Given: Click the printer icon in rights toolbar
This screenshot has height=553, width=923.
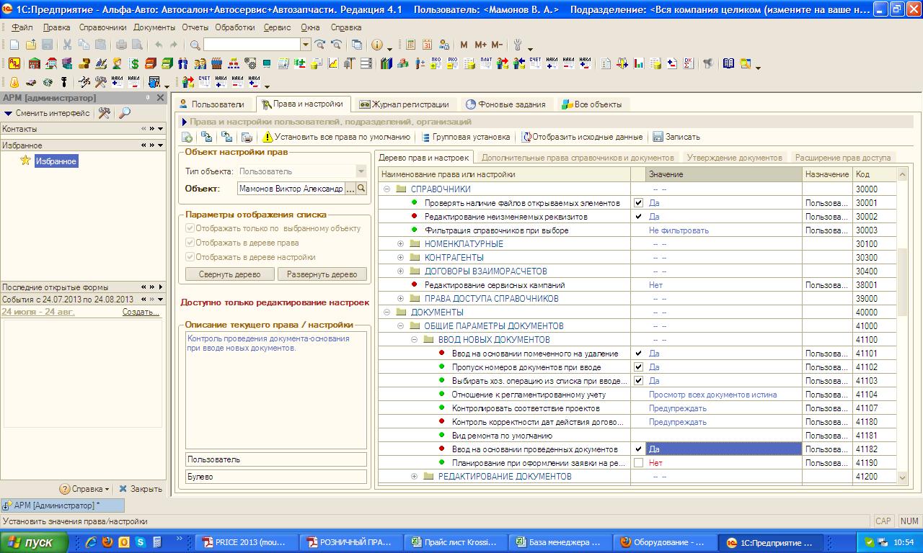Looking at the screenshot, I should click(246, 137).
